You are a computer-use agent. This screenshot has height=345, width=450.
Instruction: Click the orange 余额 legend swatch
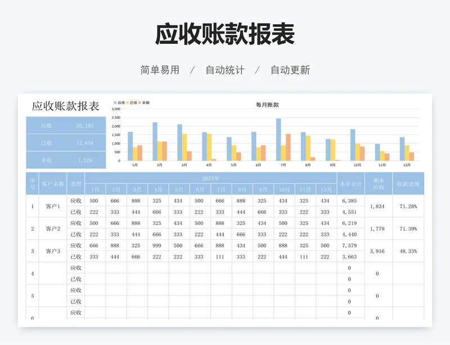(x=139, y=102)
